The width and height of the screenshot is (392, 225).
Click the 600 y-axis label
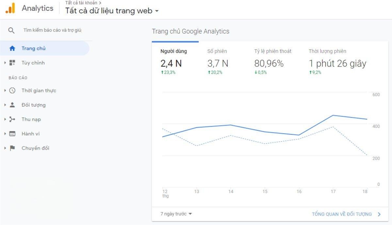coord(376,95)
